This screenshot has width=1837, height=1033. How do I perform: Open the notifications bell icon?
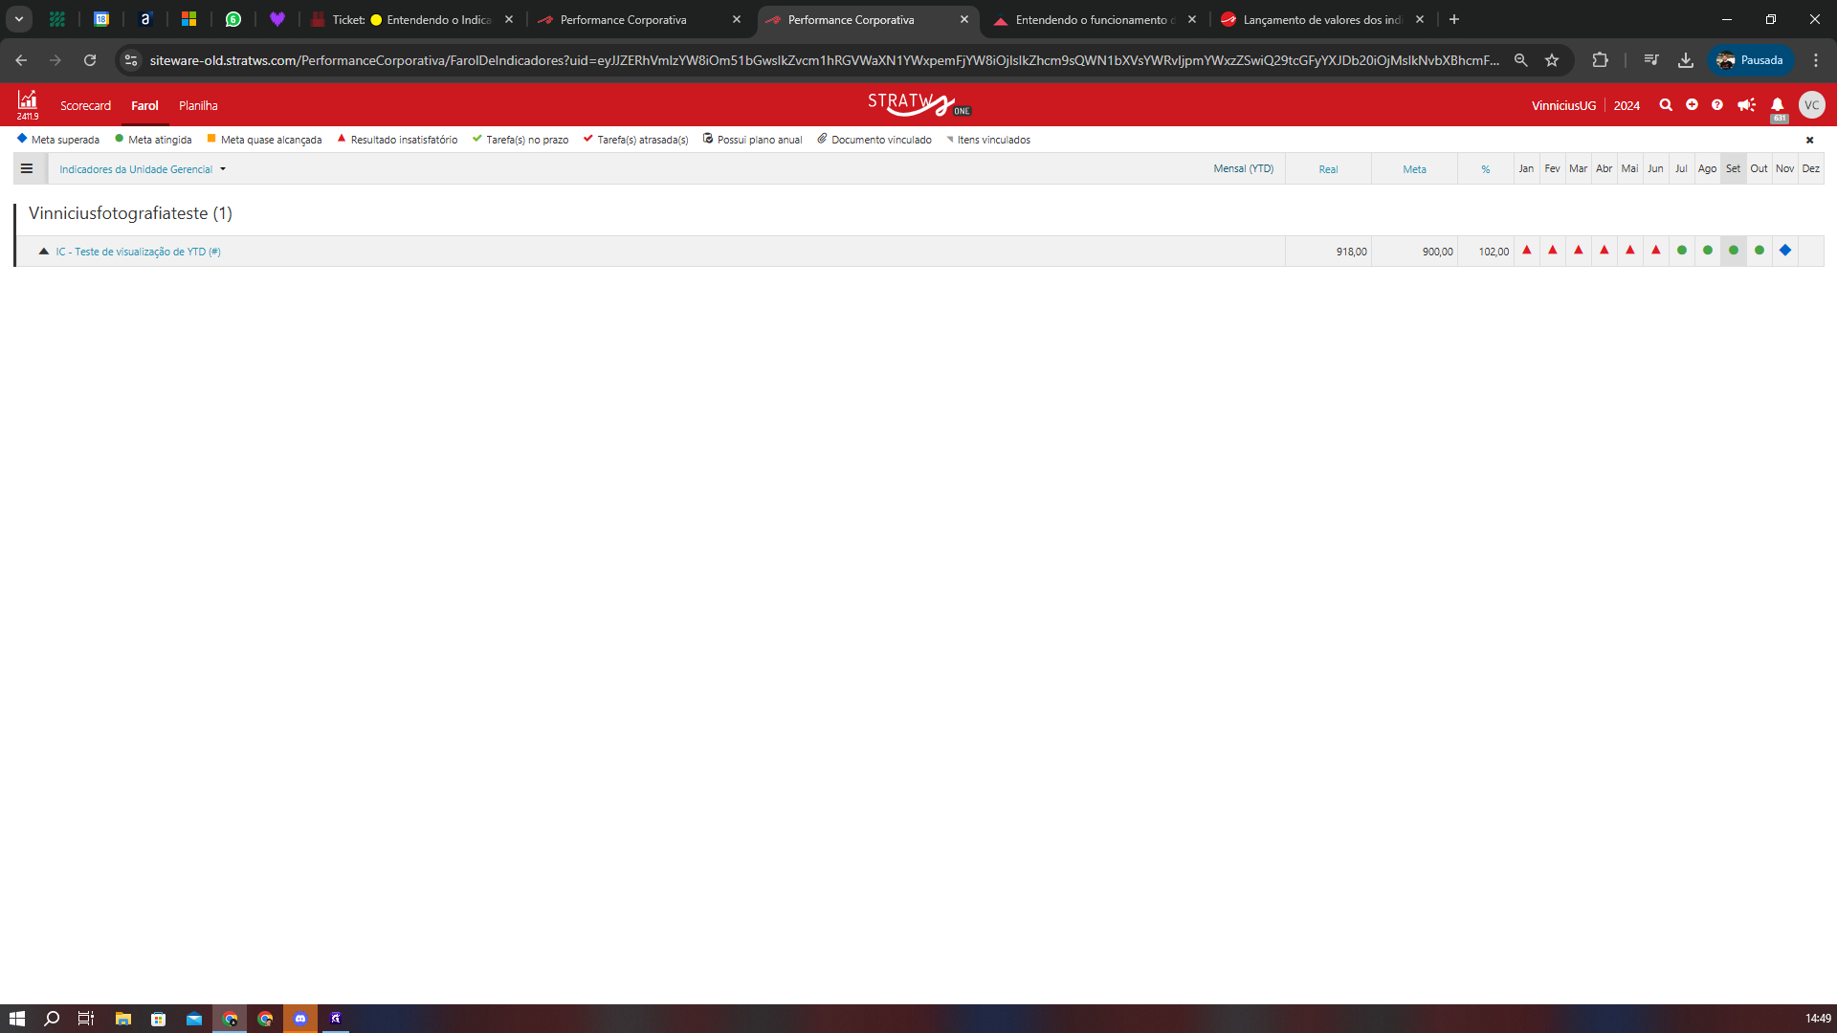point(1777,105)
